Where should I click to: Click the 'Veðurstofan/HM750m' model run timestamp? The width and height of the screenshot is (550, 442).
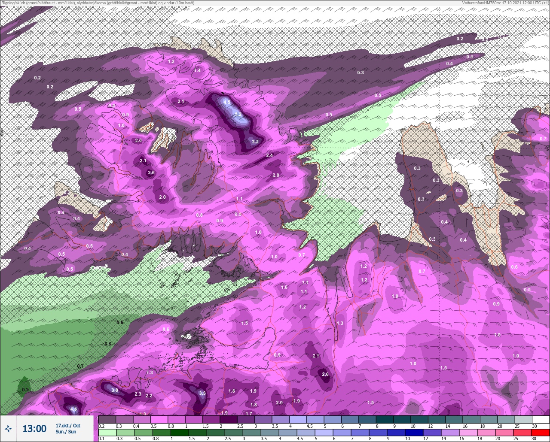[505, 3]
